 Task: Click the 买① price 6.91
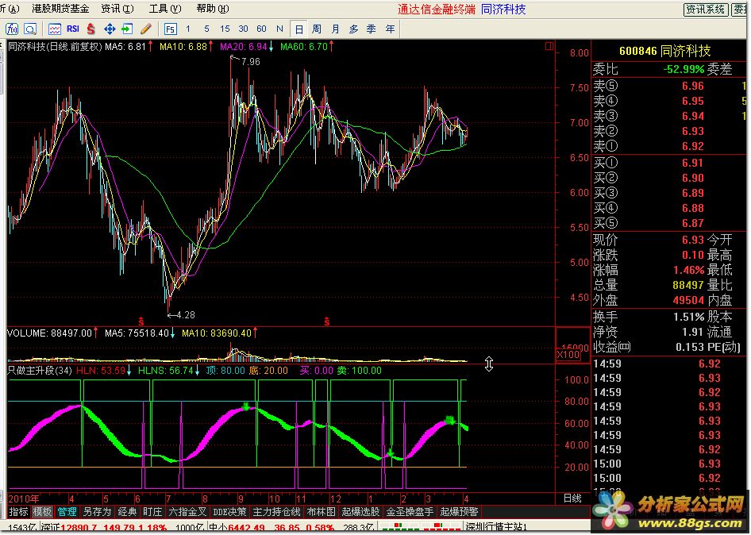[692, 163]
